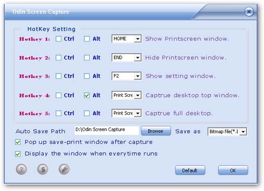The width and height of the screenshot is (264, 191).
Task: Close the Odin Screen Capture window
Action: pyautogui.click(x=249, y=12)
